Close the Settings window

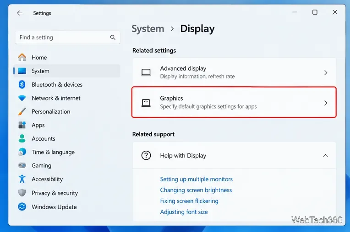pyautogui.click(x=335, y=12)
